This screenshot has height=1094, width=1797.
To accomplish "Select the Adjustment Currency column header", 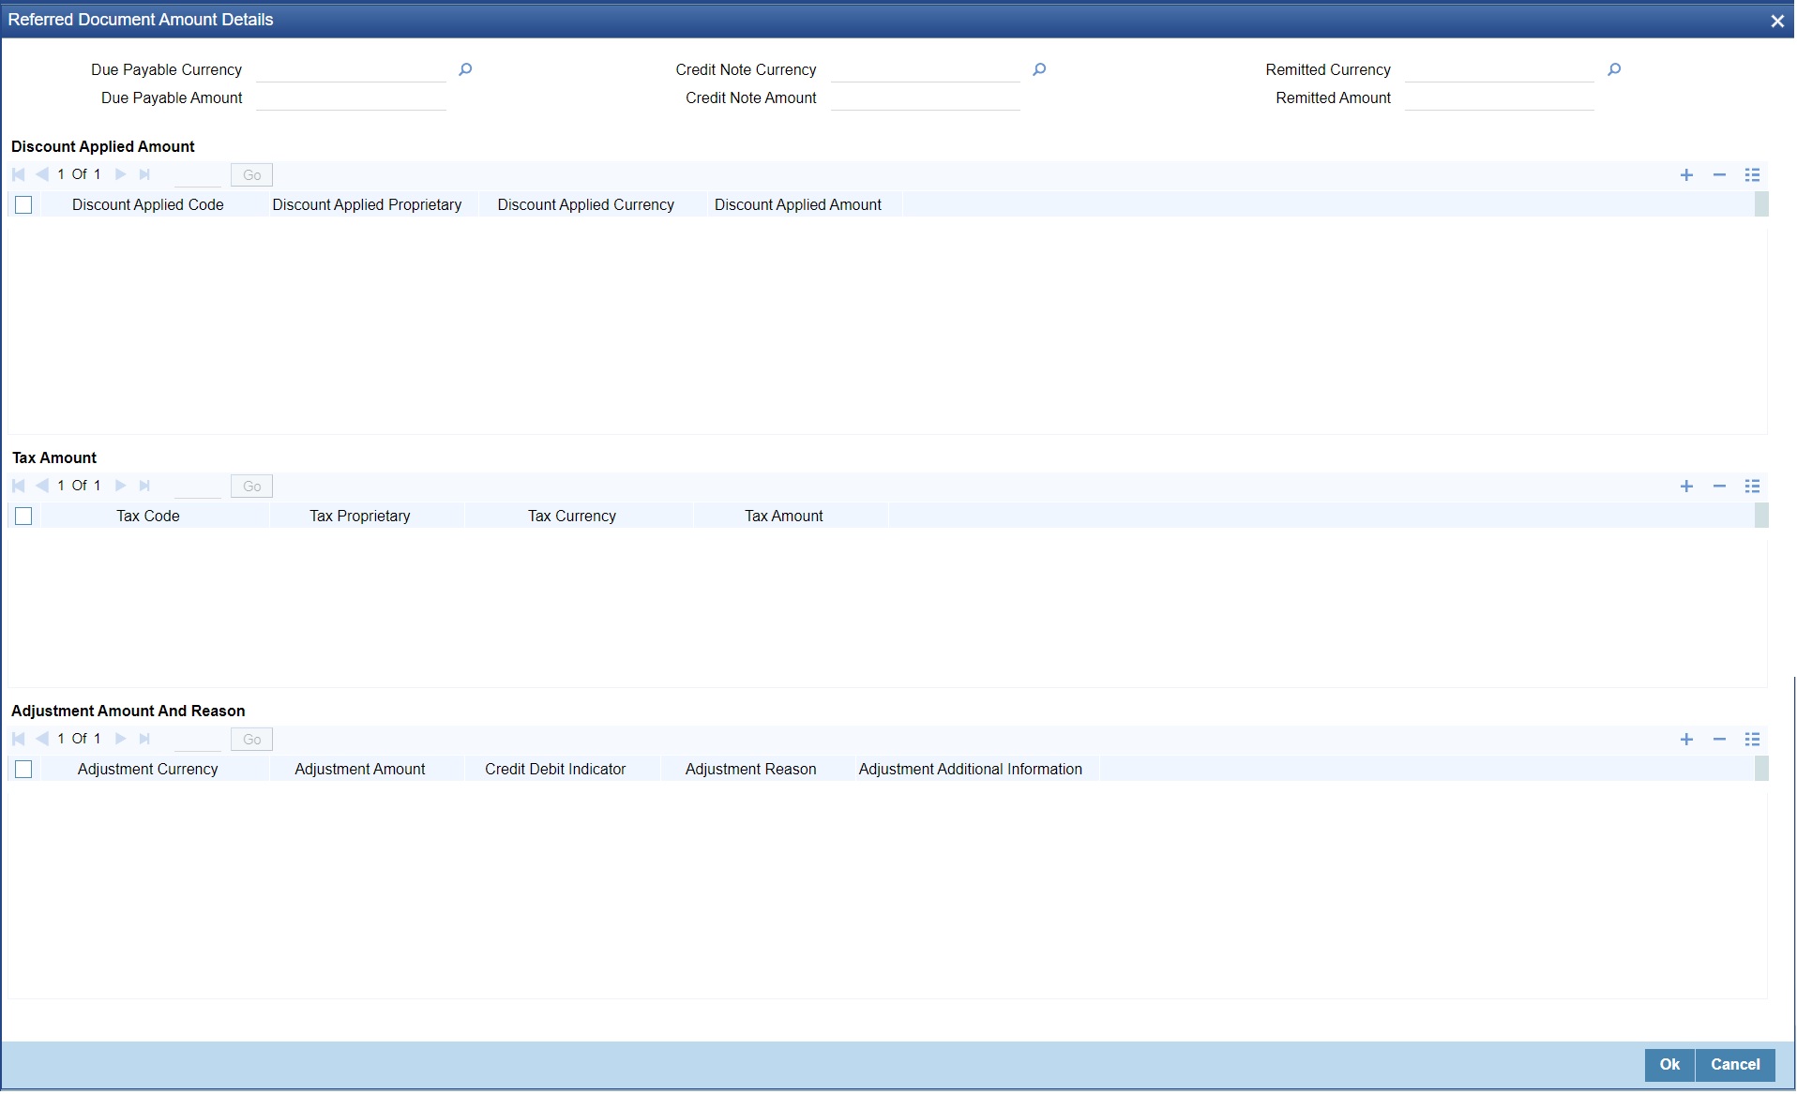I will (x=148, y=769).
